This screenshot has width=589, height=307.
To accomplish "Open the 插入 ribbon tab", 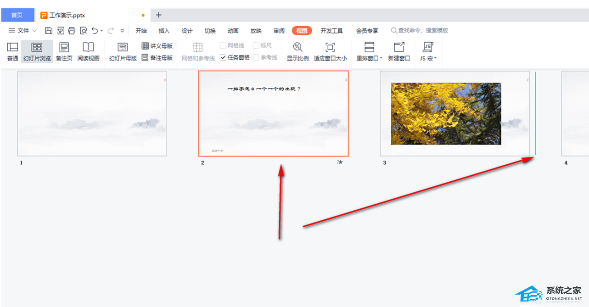I will [164, 31].
